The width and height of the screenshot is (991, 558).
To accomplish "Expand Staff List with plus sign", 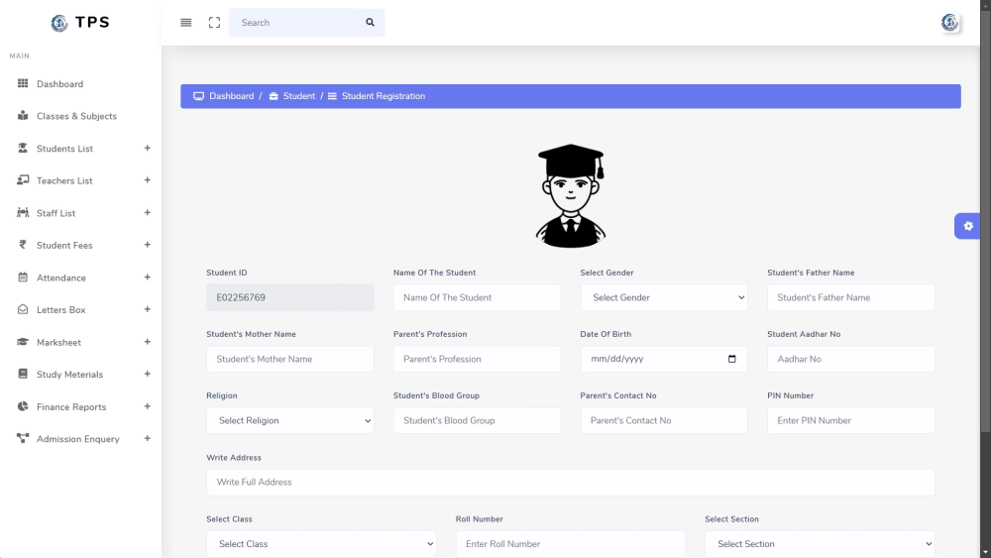I will click(x=148, y=212).
